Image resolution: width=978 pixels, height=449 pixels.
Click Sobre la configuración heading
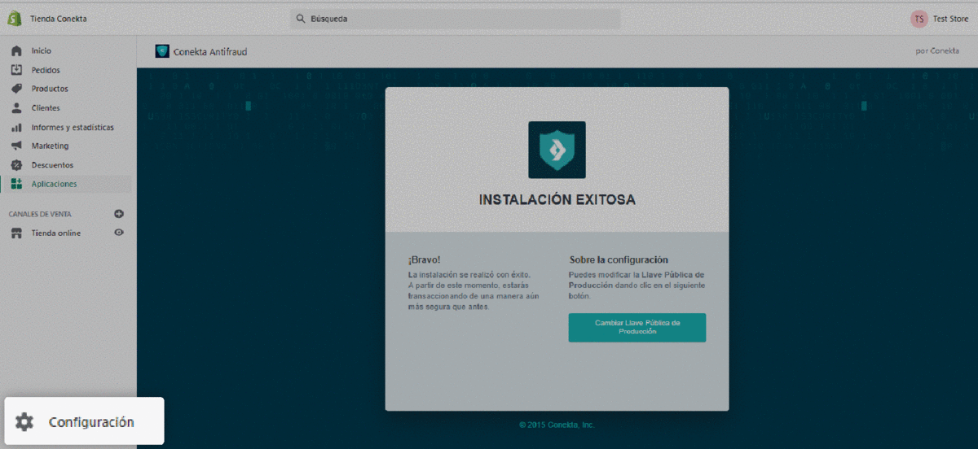click(x=619, y=260)
